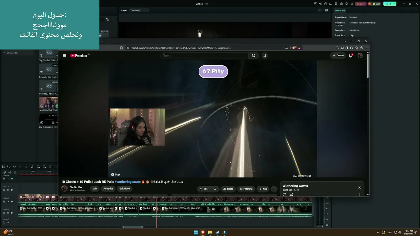Click the Ask button
Viewport: 420px width, 236px height.
[263, 189]
